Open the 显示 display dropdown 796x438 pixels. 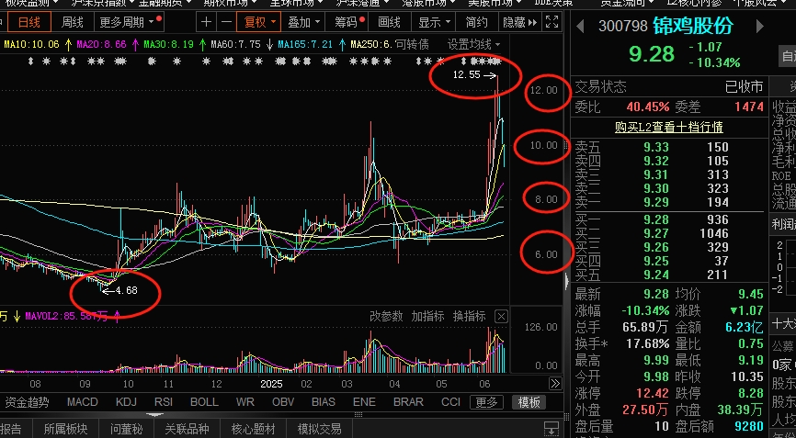(x=434, y=22)
